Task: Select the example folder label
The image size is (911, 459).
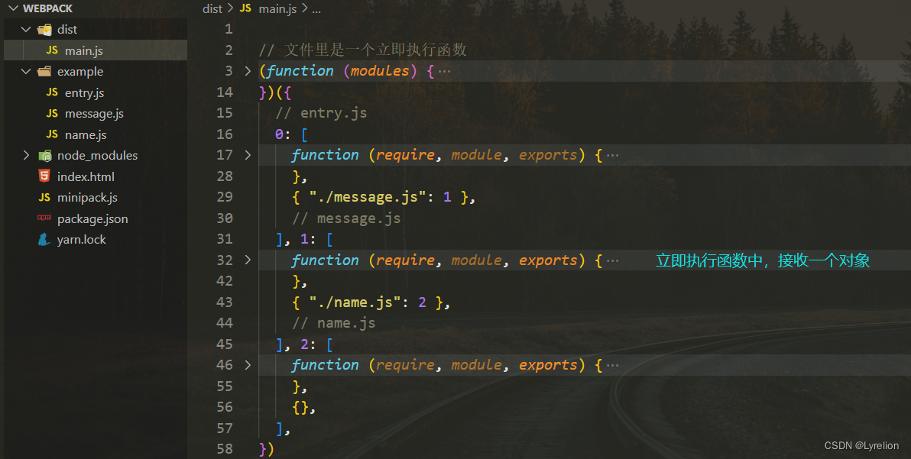Action: (80, 71)
